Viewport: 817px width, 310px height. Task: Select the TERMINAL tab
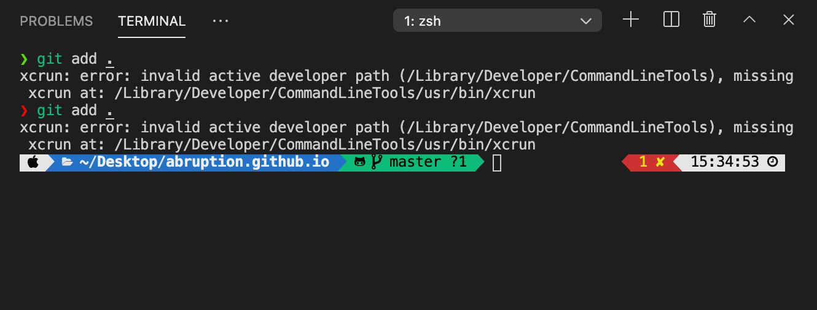coord(152,21)
